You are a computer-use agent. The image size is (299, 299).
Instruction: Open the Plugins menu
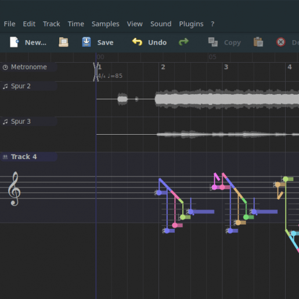(191, 24)
